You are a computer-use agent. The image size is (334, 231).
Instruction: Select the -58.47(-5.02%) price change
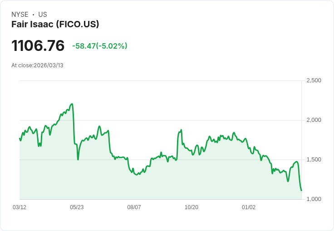pyautogui.click(x=99, y=46)
